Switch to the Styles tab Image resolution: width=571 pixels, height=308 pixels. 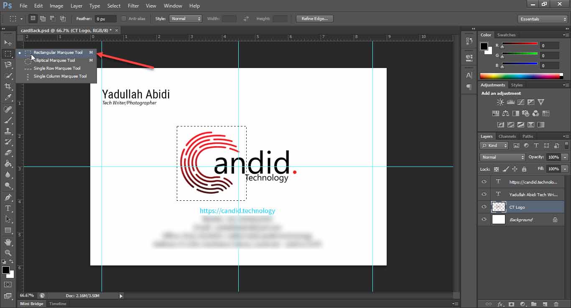click(517, 85)
